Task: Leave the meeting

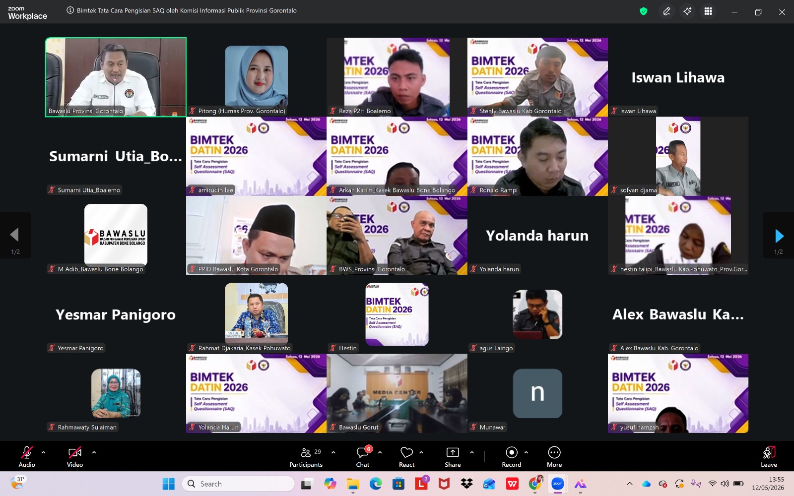Action: (769, 456)
